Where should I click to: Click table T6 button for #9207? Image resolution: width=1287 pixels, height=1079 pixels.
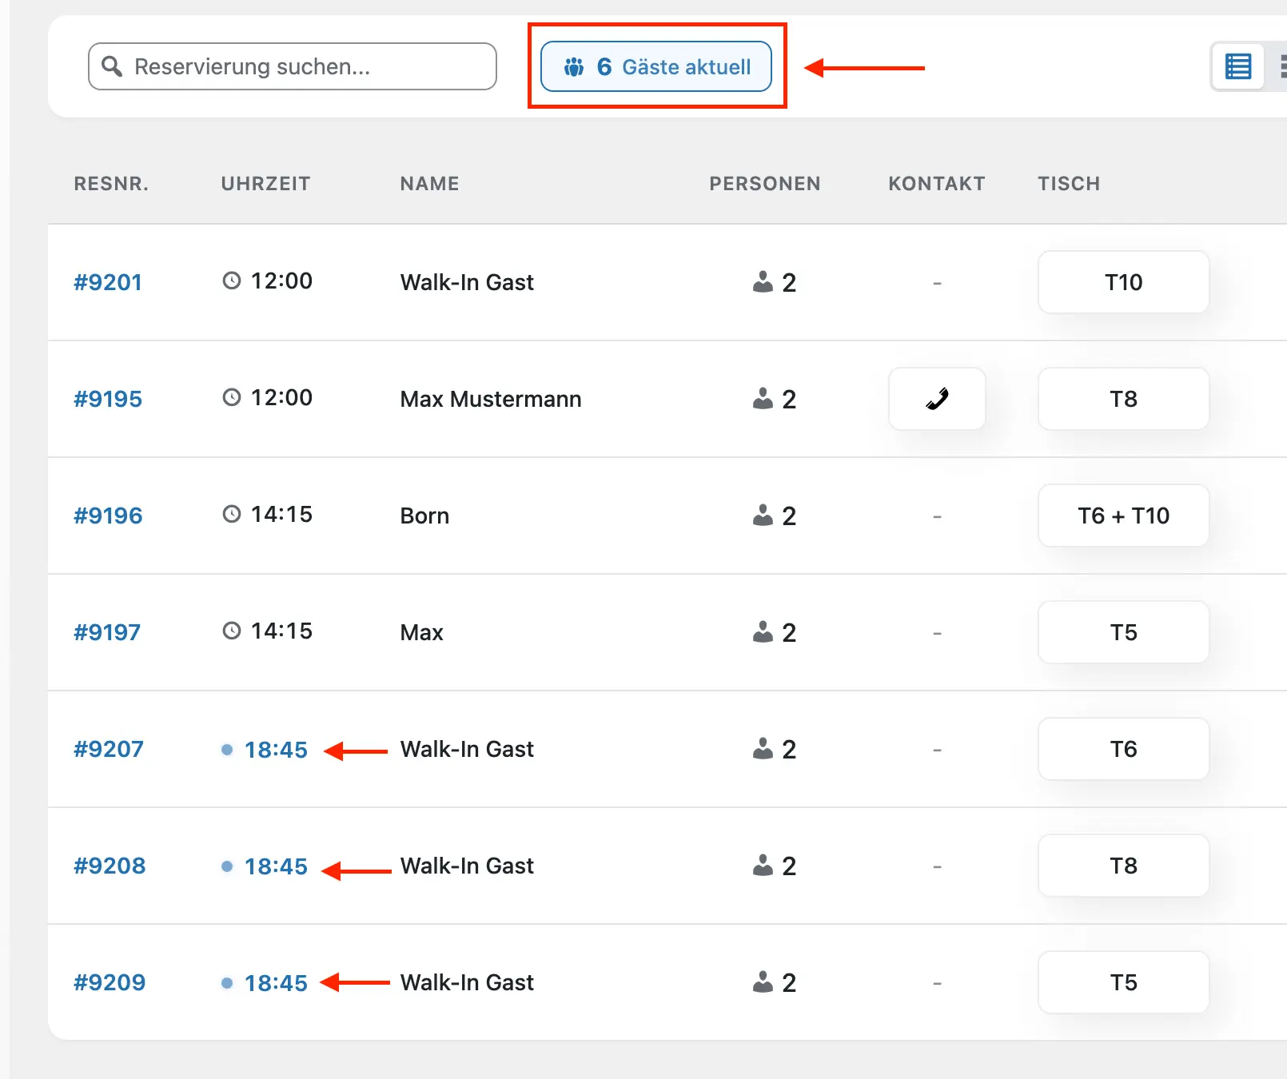click(1123, 749)
